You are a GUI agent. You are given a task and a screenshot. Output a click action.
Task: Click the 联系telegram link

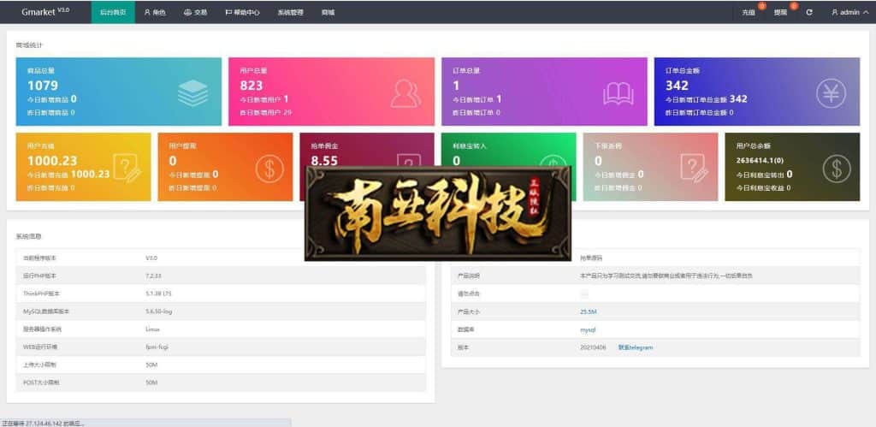(x=636, y=347)
